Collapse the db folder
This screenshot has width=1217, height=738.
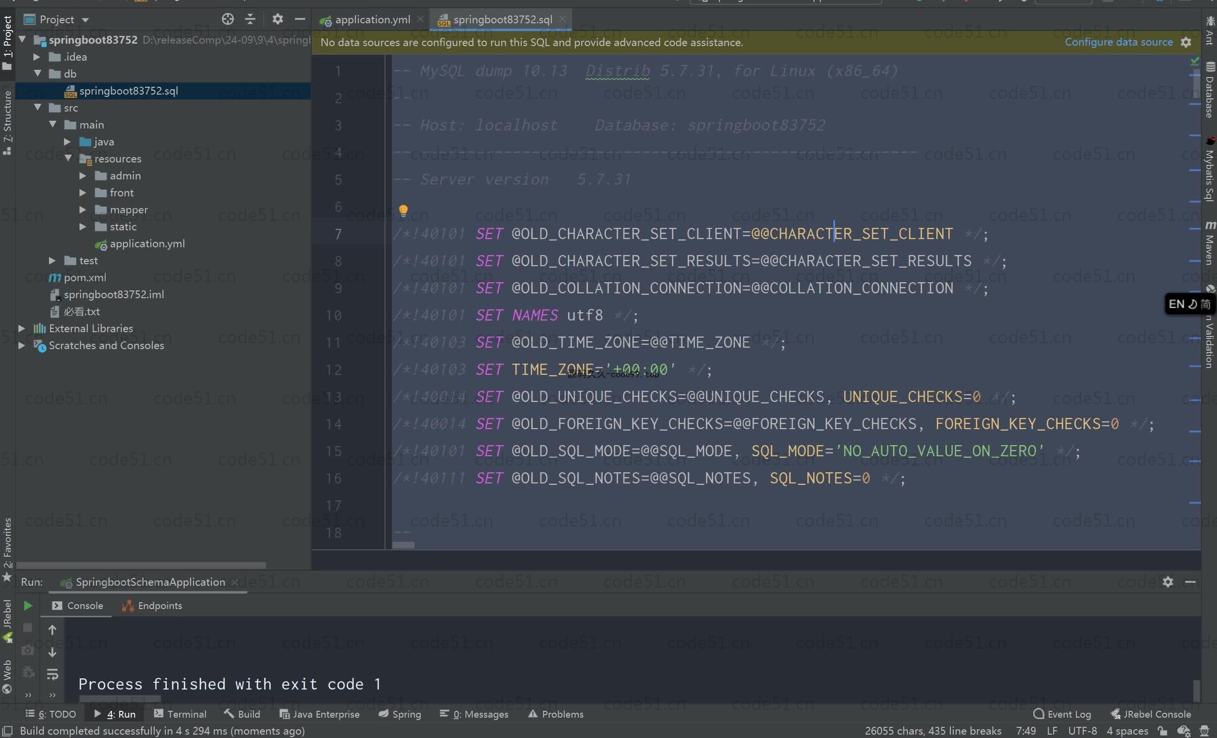(x=37, y=74)
